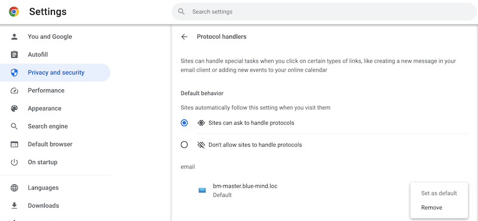Click the search magnifier icon
This screenshot has height=221, width=478.
182,11
